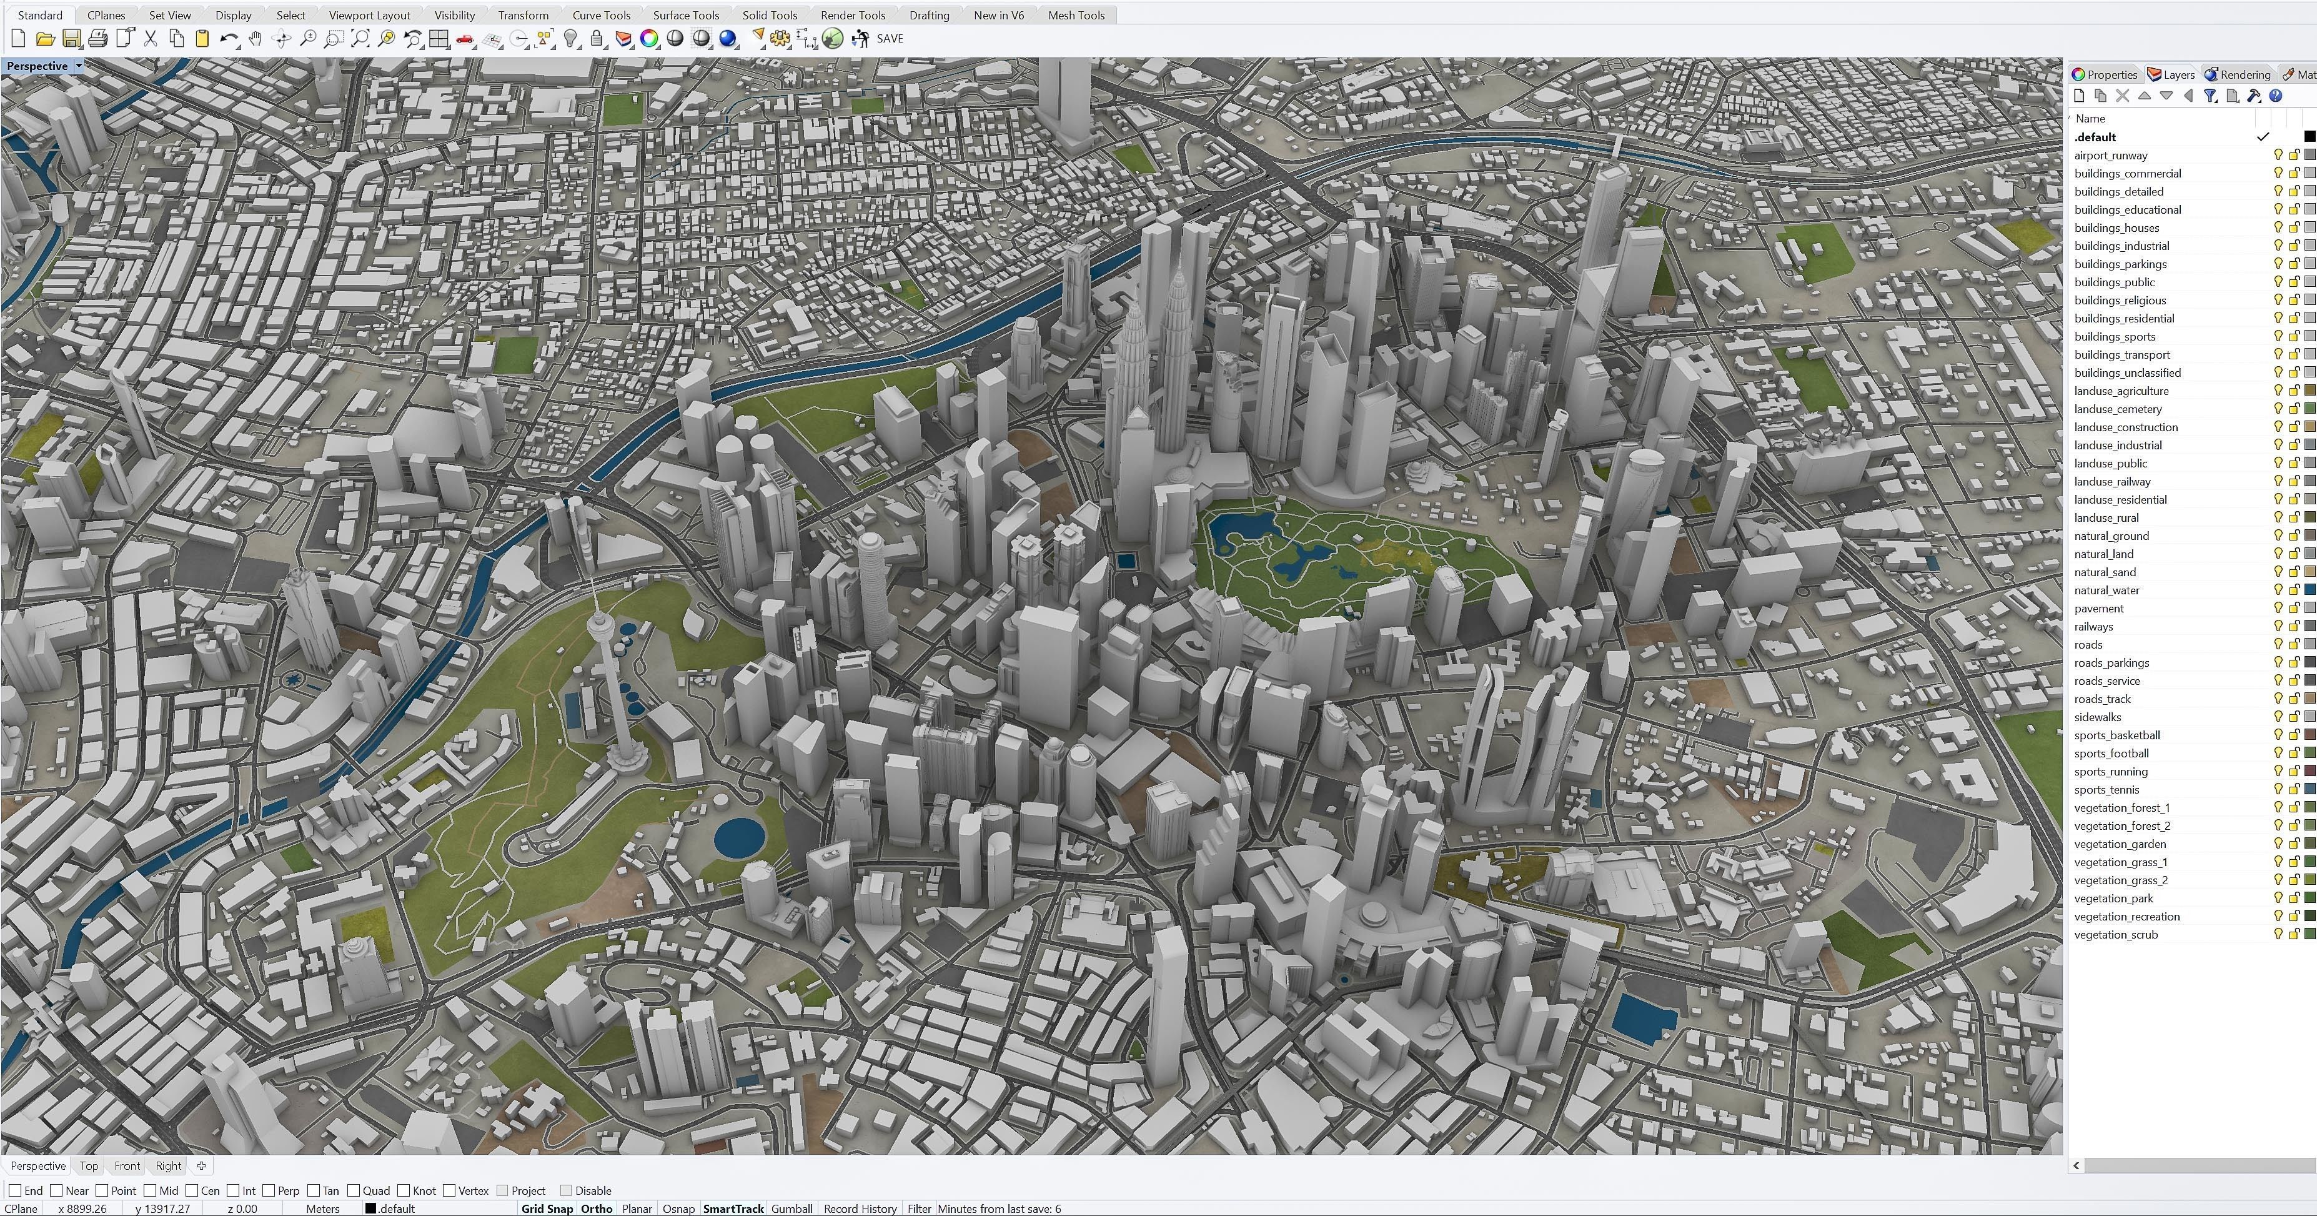Open the layer filter funnel icon
This screenshot has width=2317, height=1216.
pos(2210,96)
